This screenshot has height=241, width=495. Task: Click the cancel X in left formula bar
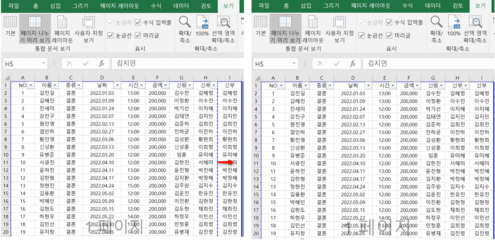coord(69,64)
